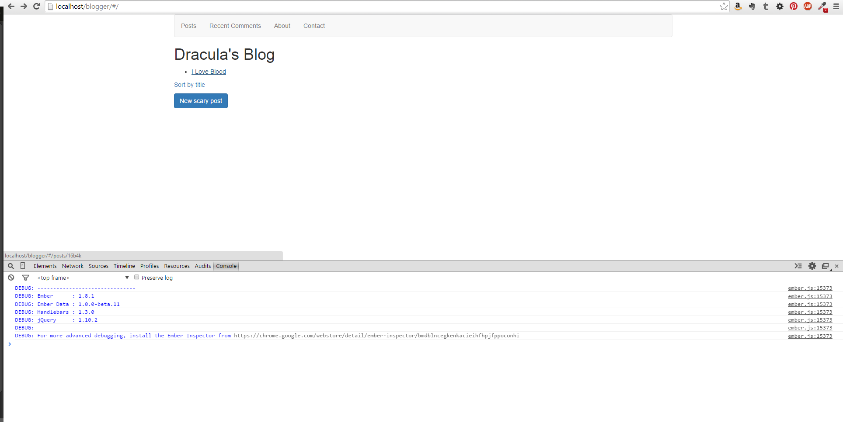Clear the console log with the ban icon
Viewport: 843px width, 422px height.
click(x=11, y=278)
